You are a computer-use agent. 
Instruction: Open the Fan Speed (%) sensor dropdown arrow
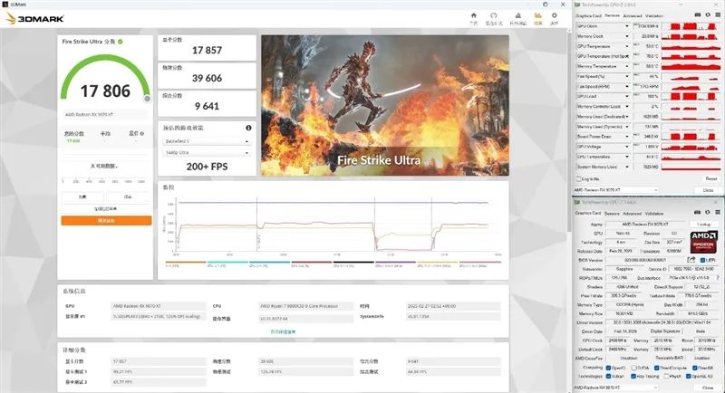click(x=627, y=76)
